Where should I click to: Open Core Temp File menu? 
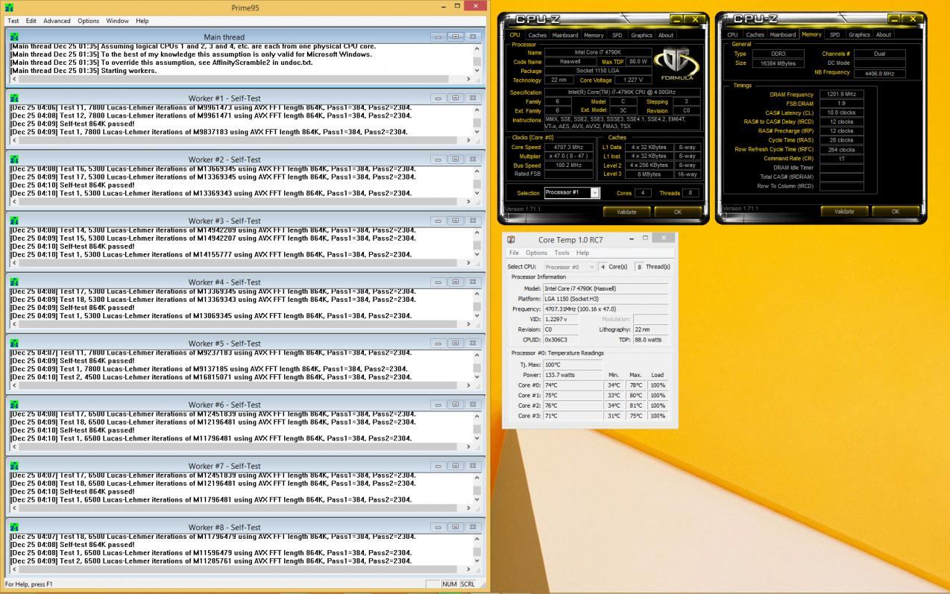(514, 253)
